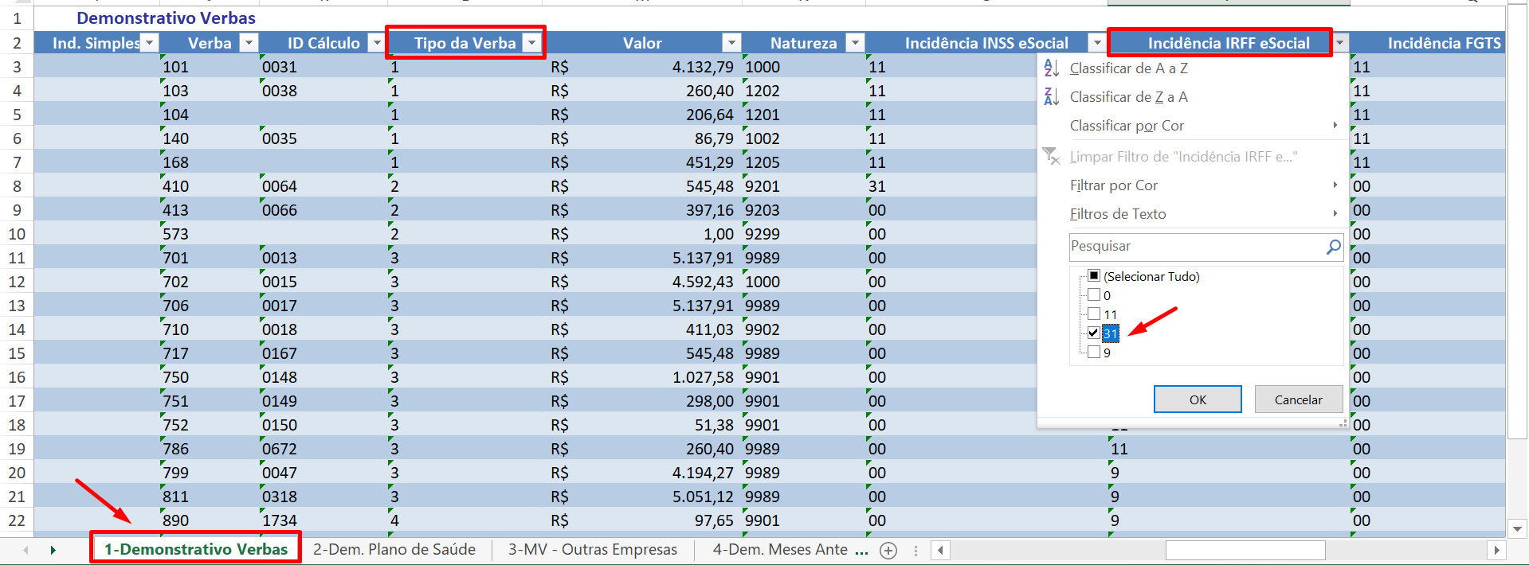Open the Verba column filter dropdown

(x=249, y=43)
